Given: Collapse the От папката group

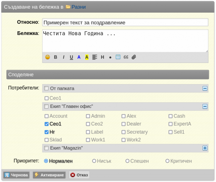Looking at the screenshot, I should 205,88.
